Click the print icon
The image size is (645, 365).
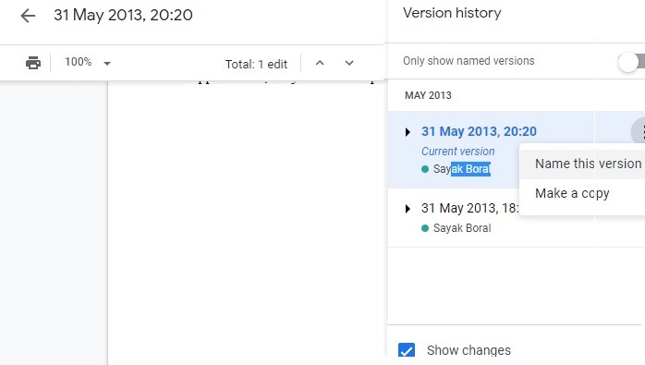pos(33,63)
